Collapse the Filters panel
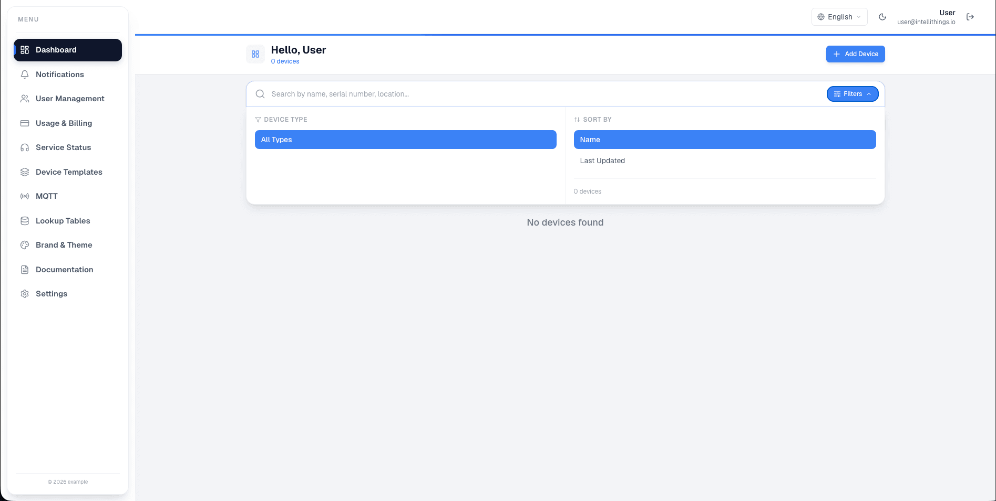 [853, 94]
